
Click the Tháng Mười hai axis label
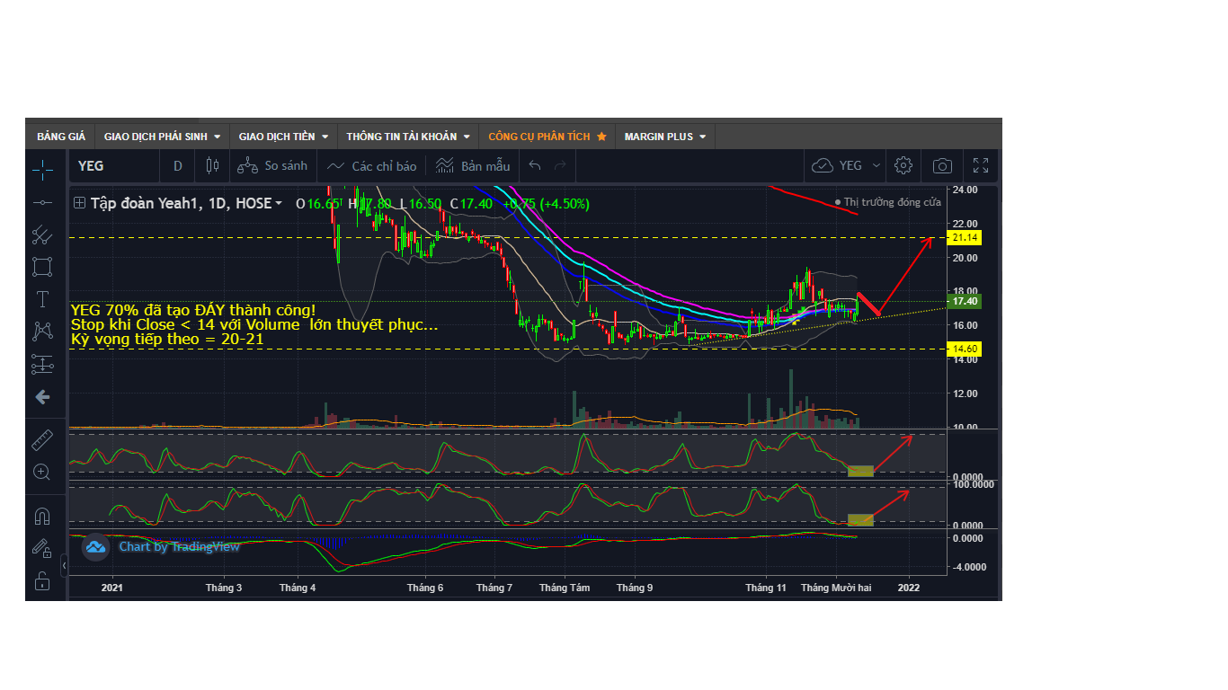836,588
